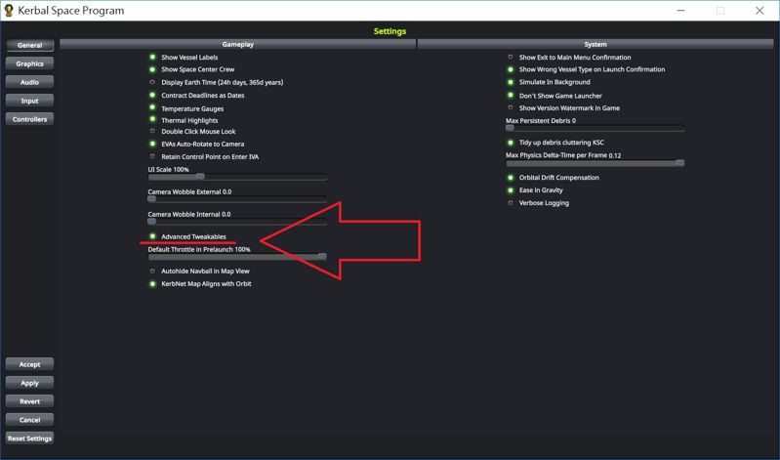Click the UI Scale slider handle

tap(200, 177)
